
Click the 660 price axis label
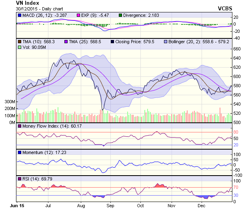pyautogui.click(x=237, y=49)
